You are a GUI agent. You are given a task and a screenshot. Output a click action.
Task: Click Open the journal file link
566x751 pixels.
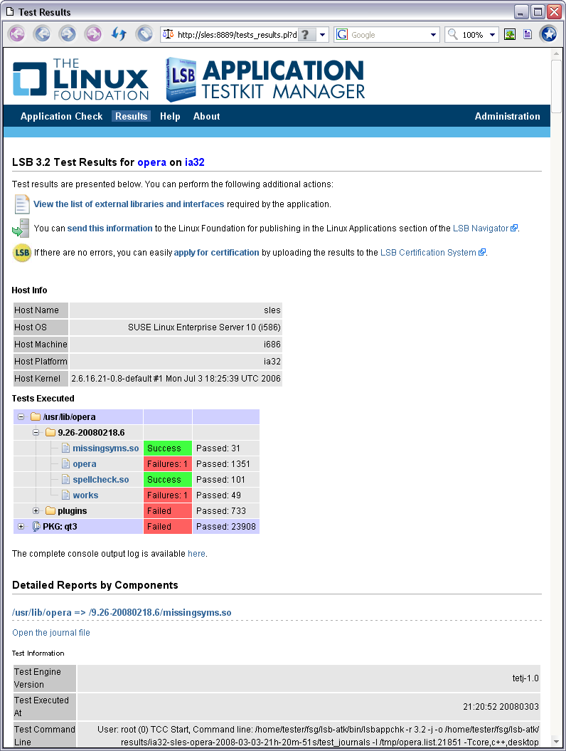(51, 633)
